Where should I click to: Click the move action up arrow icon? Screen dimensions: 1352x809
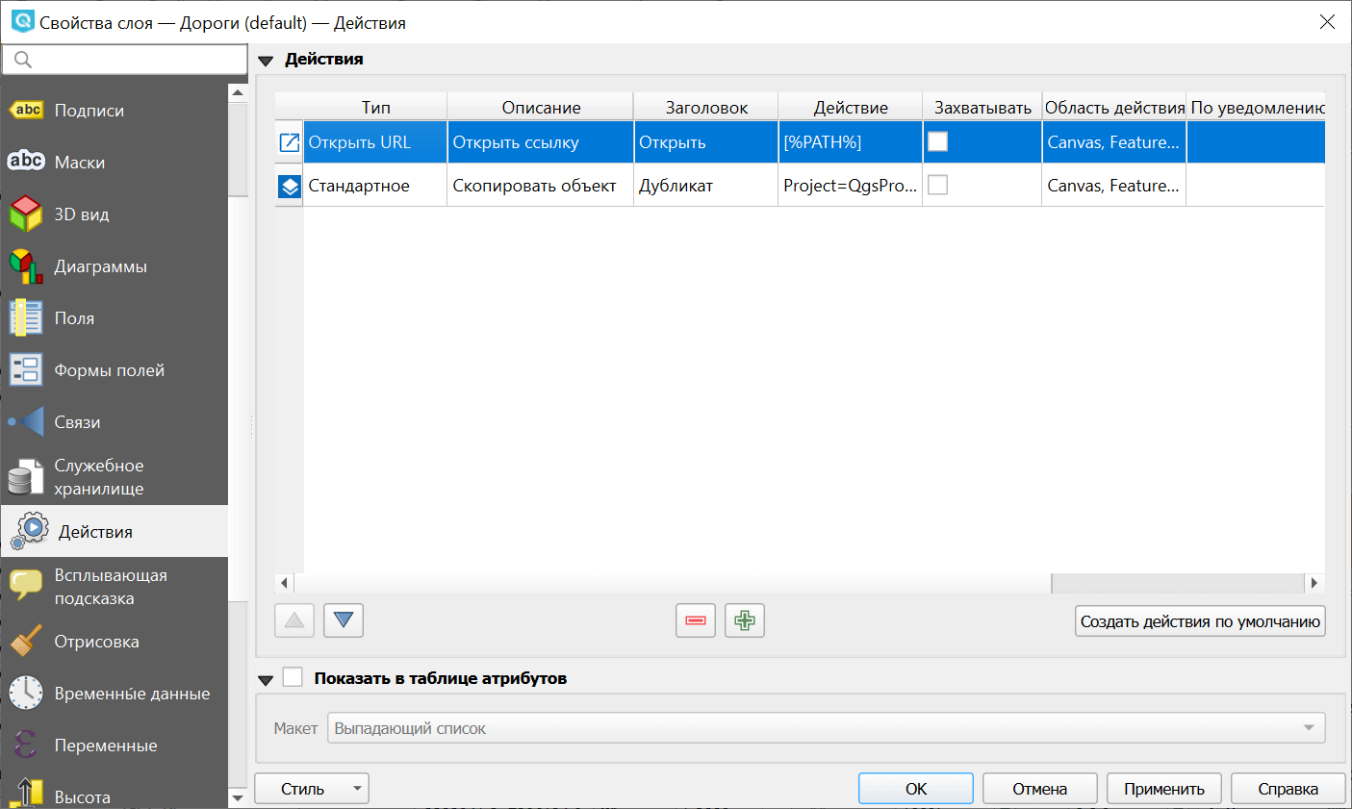[294, 620]
